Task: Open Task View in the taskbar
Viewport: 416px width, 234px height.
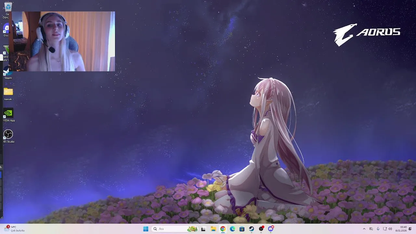Action: [203, 229]
